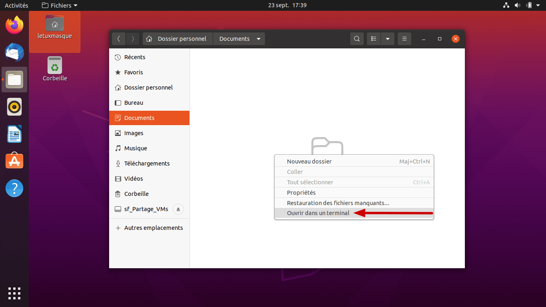The image size is (546, 307).
Task: Toggle the list view icon
Action: 374,39
